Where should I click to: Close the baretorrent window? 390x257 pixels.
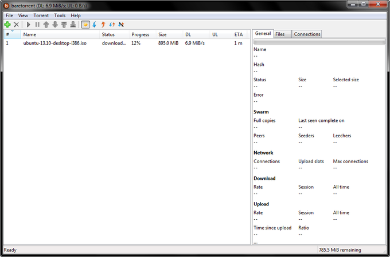pyautogui.click(x=378, y=4)
